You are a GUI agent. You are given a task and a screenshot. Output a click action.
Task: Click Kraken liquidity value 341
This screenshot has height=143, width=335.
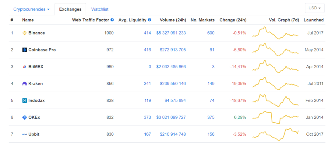tap(147, 84)
